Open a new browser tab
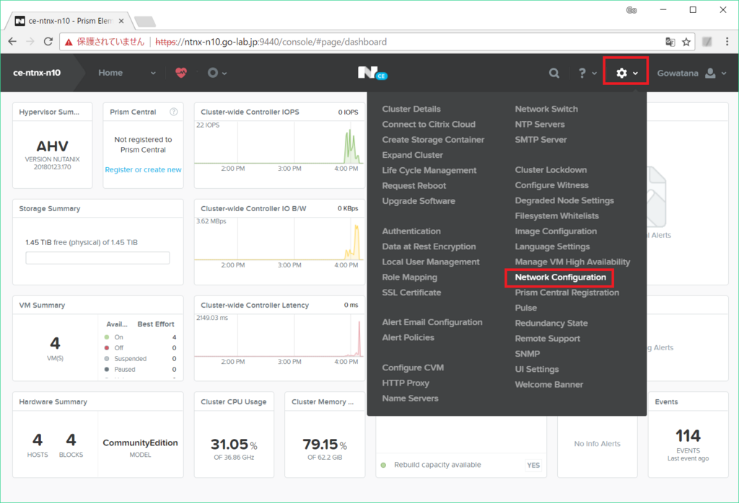The image size is (739, 503). pos(145,21)
